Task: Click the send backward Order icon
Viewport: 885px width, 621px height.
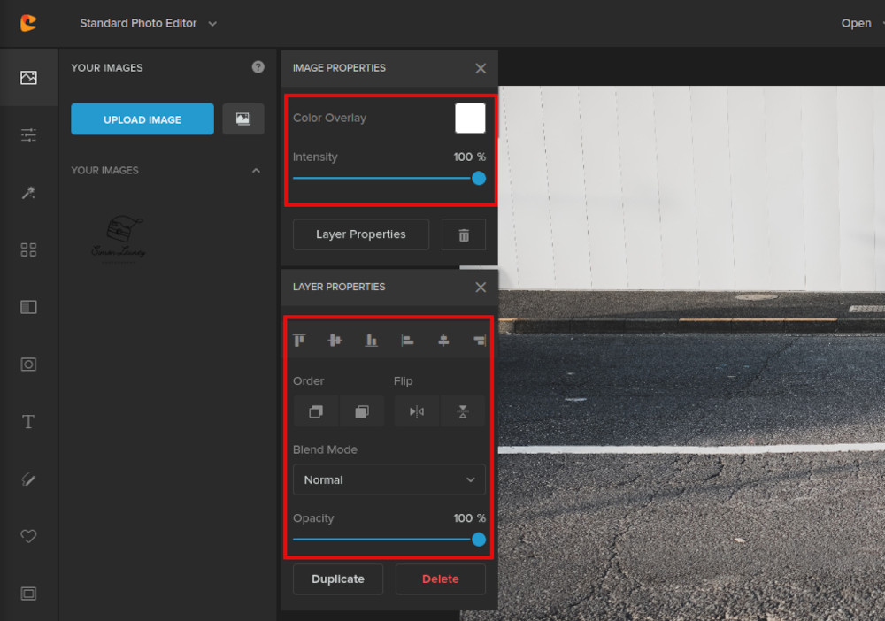Action: 362,410
